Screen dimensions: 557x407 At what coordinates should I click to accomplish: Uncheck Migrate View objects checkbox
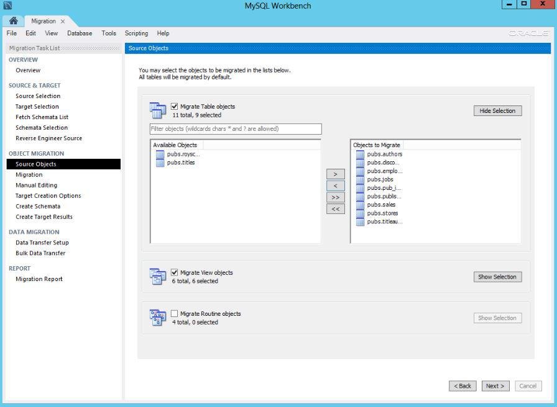click(175, 272)
